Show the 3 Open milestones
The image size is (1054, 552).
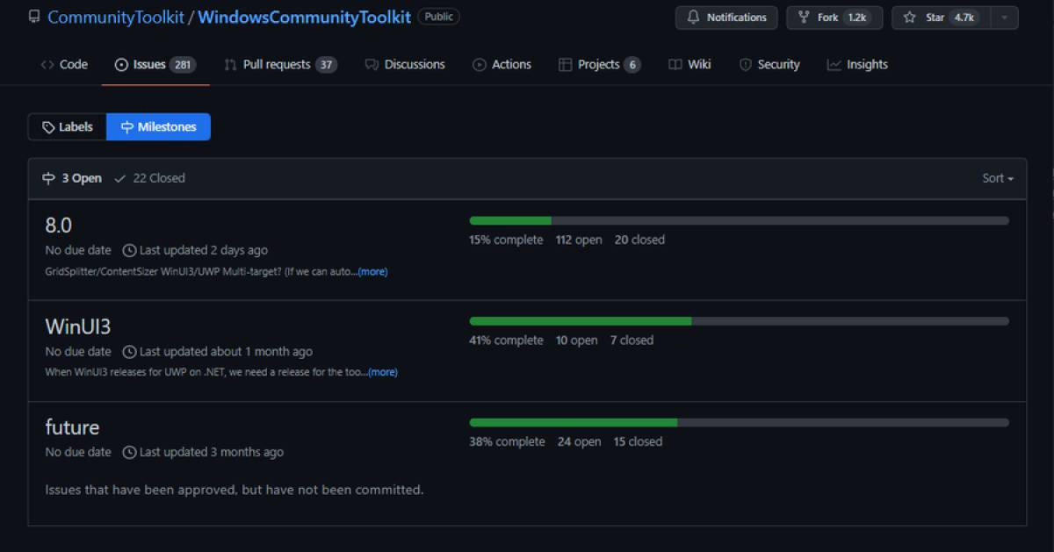click(x=73, y=178)
